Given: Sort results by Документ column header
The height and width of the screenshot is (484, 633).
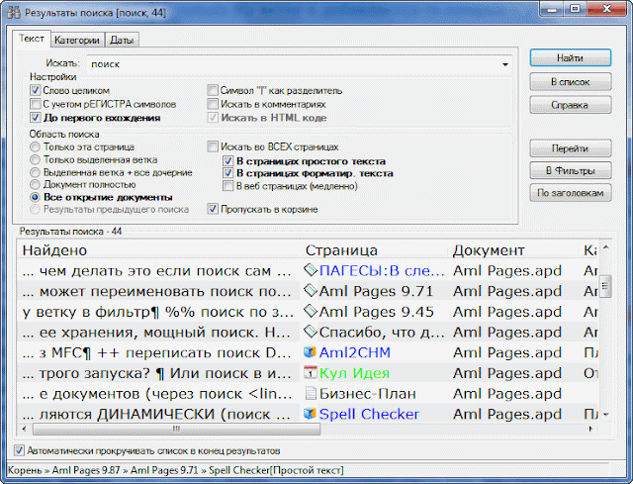Looking at the screenshot, I should [x=514, y=250].
